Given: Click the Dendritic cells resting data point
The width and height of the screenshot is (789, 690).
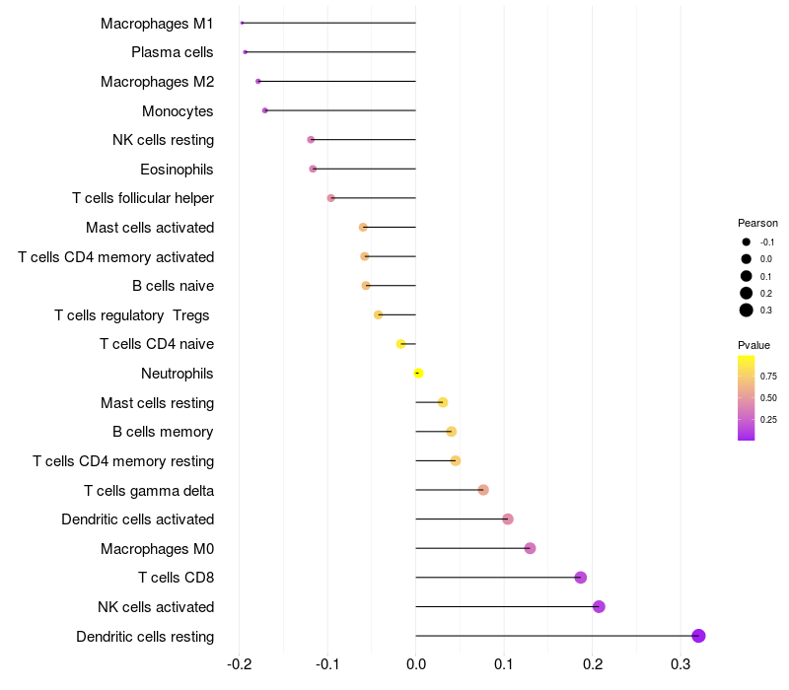Looking at the screenshot, I should [698, 636].
